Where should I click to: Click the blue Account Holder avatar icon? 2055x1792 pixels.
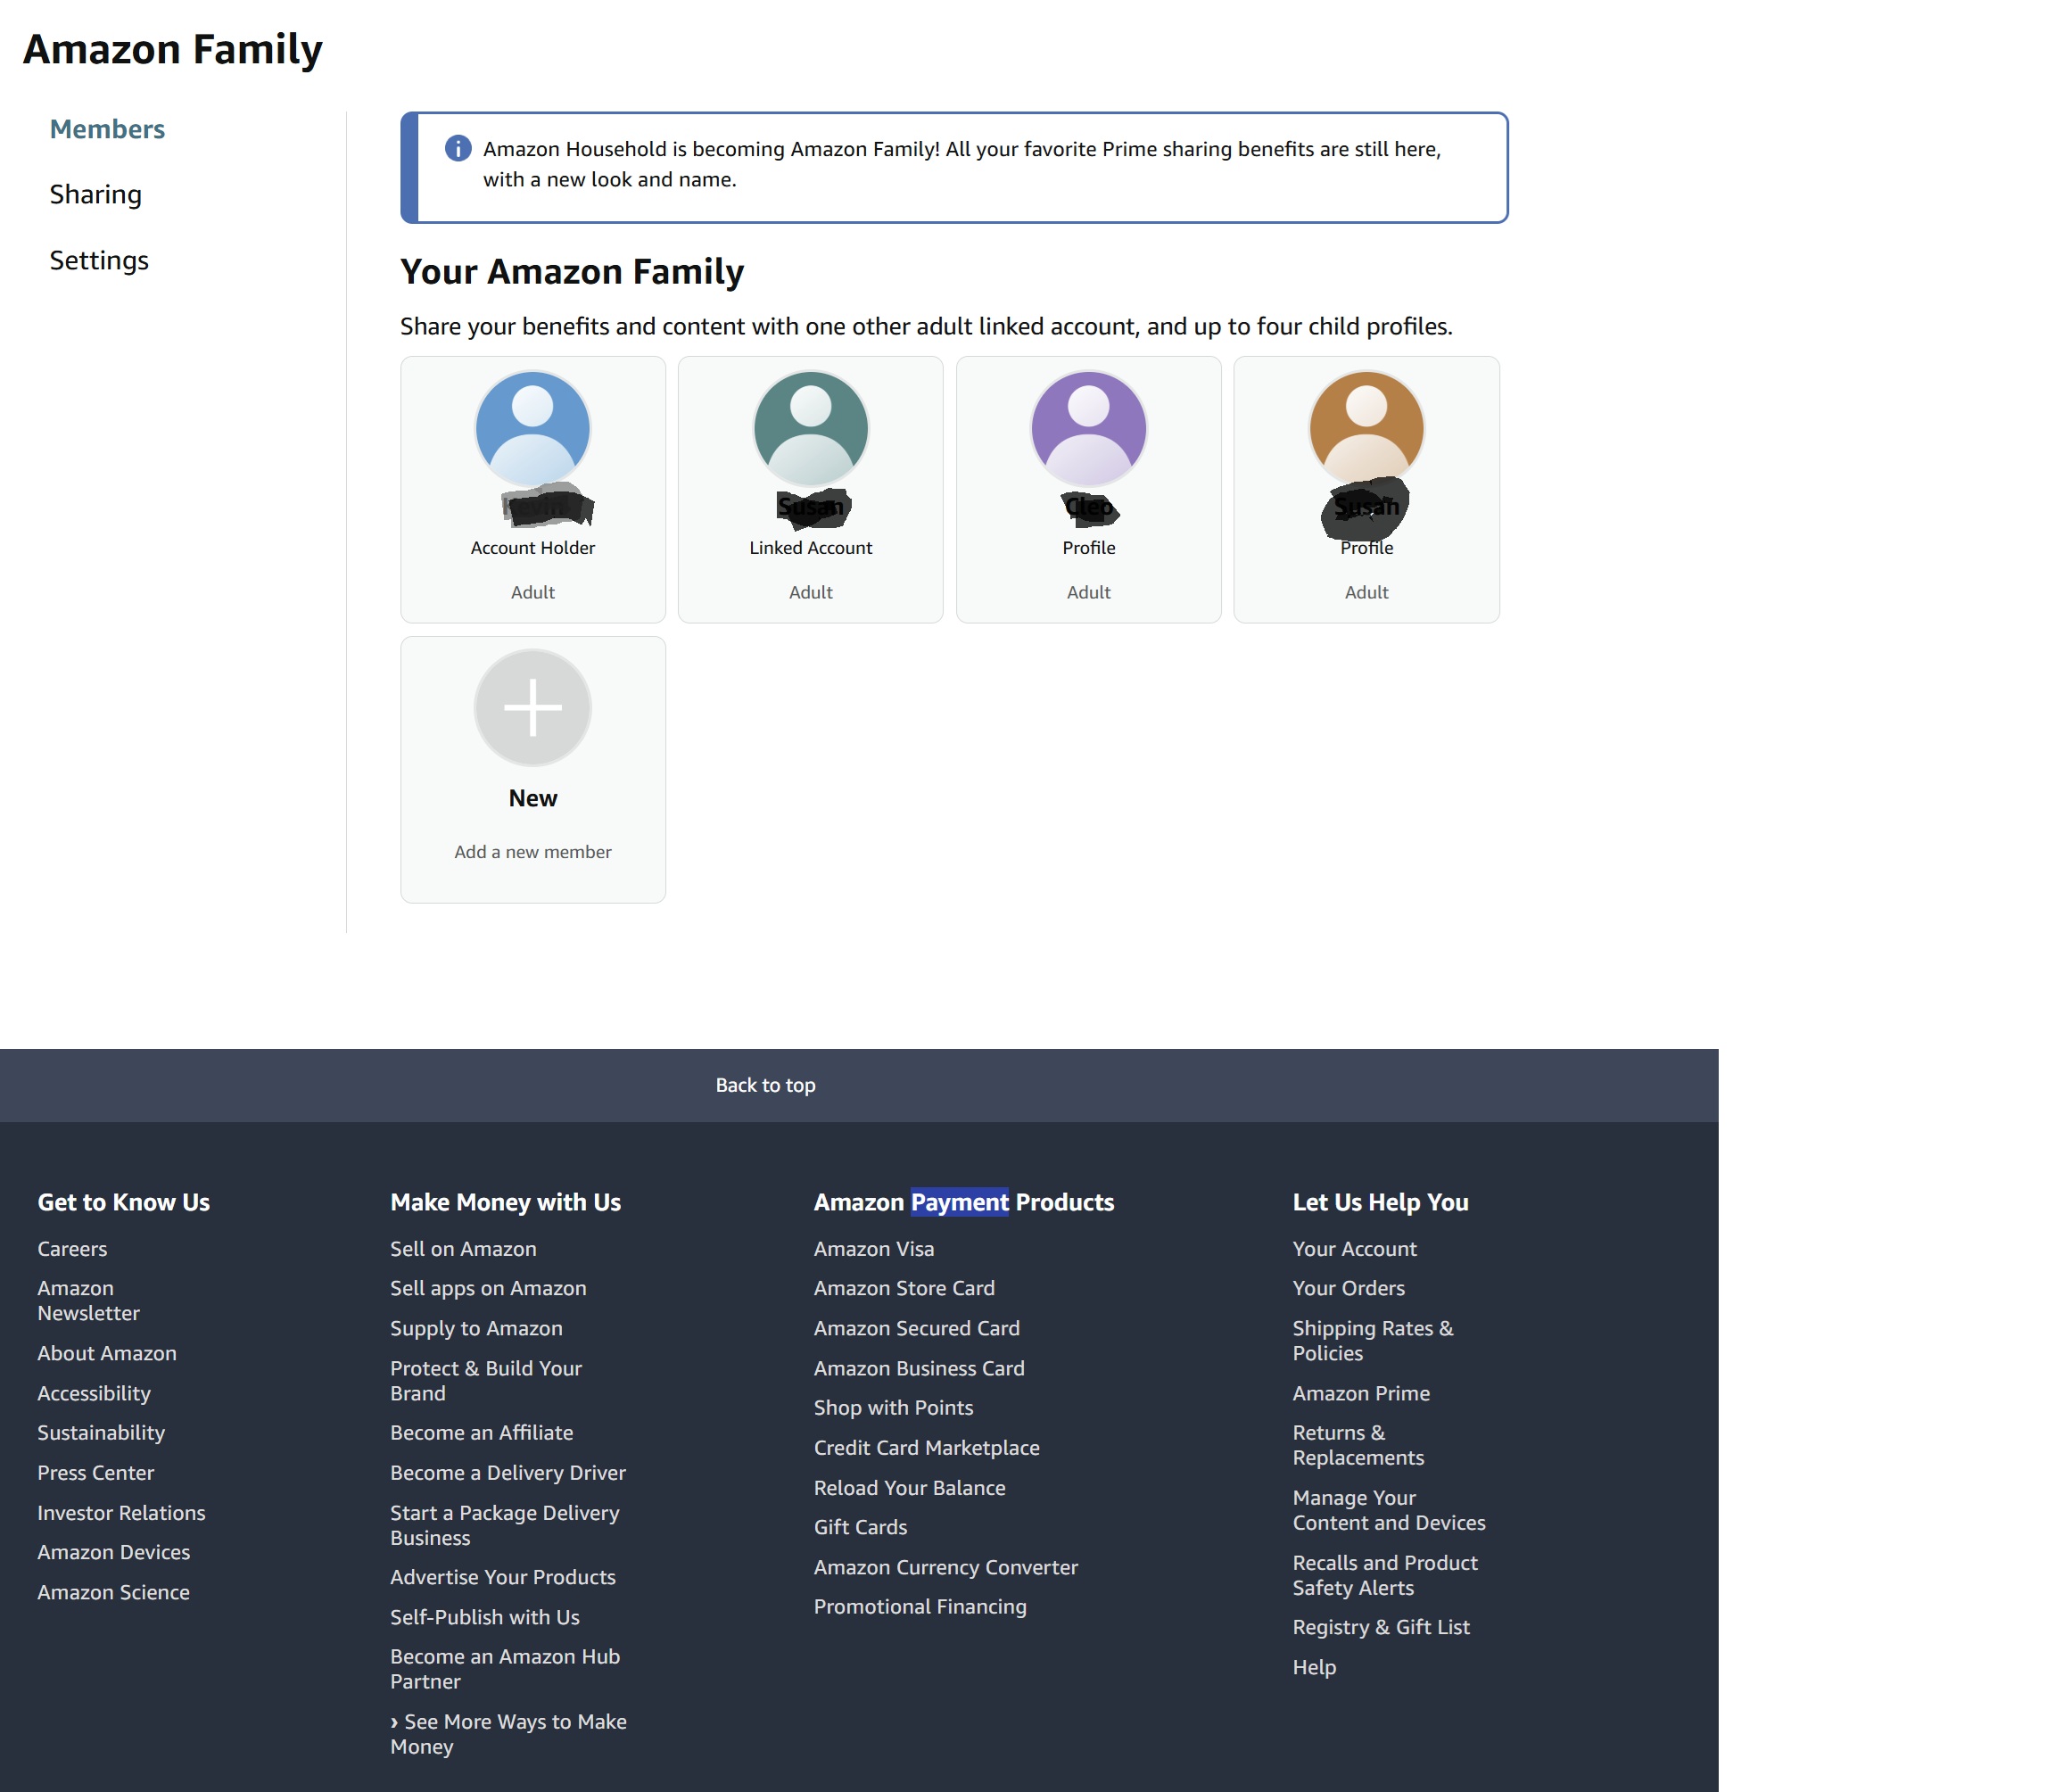point(532,428)
